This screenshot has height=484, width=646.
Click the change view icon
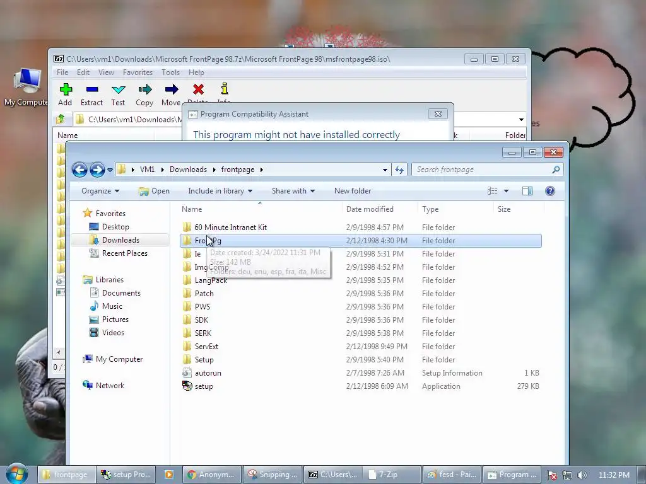click(x=492, y=191)
